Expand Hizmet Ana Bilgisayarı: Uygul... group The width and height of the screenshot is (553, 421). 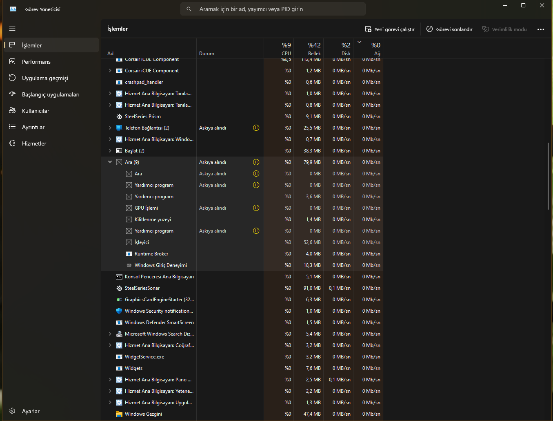point(110,403)
